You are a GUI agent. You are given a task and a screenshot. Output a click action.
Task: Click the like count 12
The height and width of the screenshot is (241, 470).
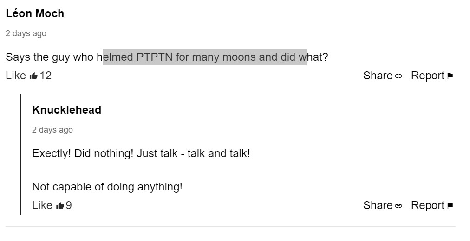(x=46, y=76)
